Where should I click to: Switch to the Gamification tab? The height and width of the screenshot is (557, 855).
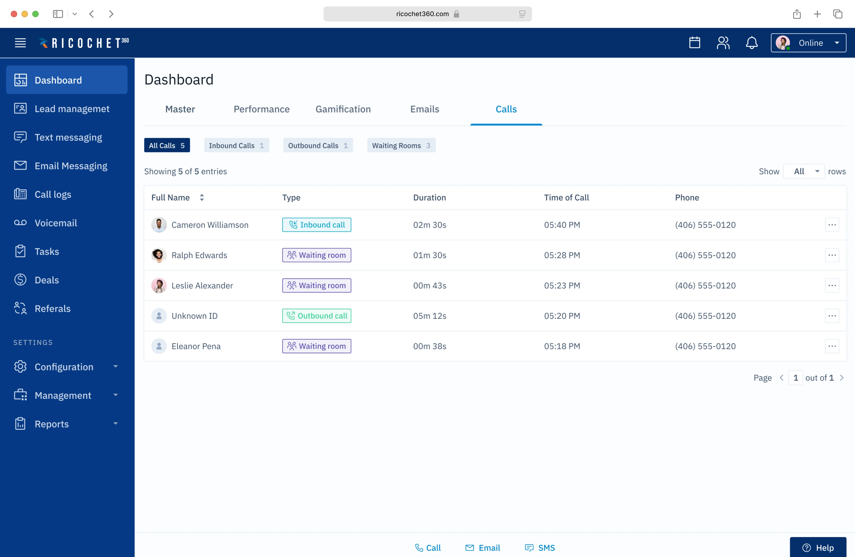(343, 109)
